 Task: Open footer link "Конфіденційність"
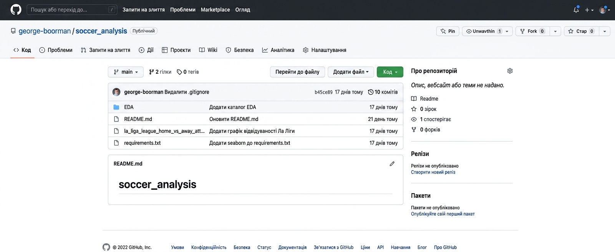click(209, 247)
